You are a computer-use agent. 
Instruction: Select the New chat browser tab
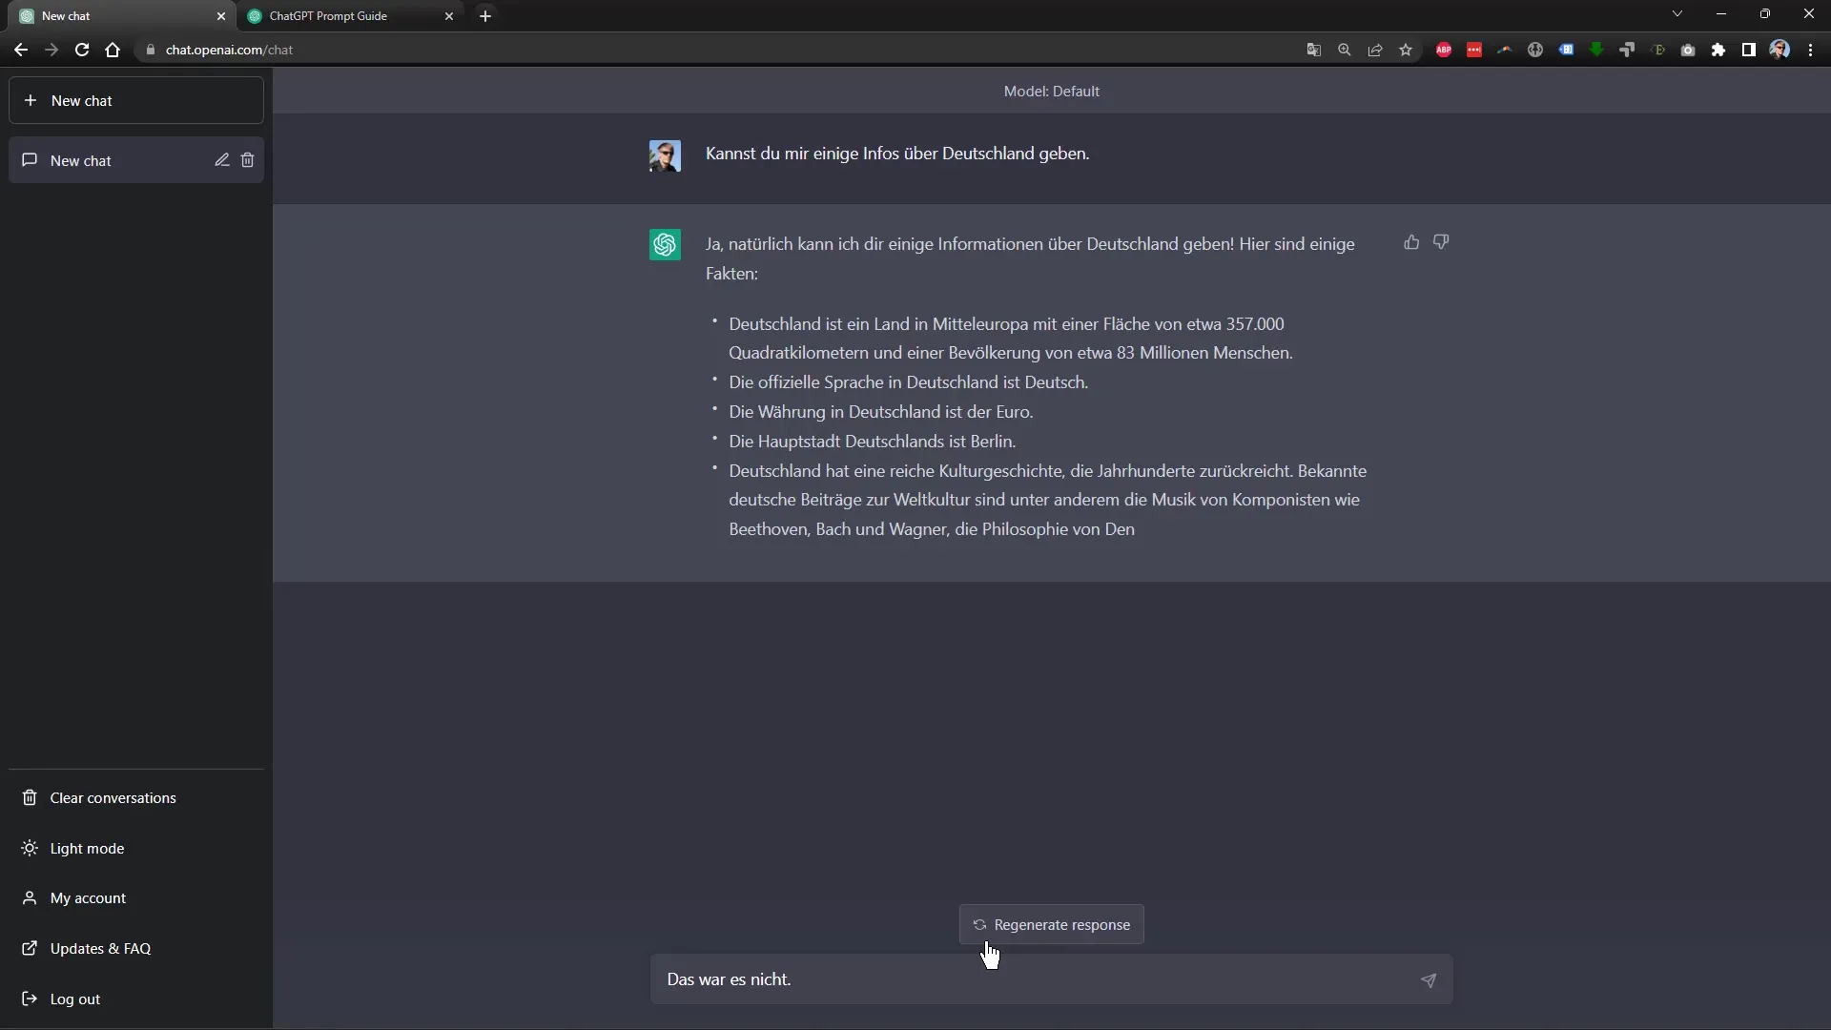click(112, 15)
